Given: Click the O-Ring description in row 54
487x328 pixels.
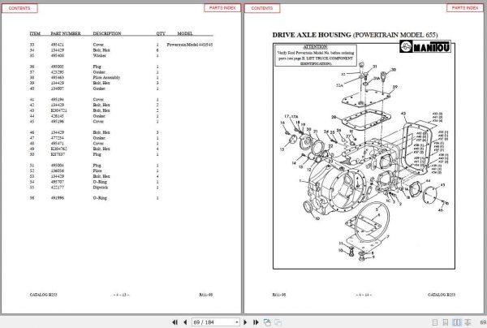Looking at the screenshot, I should [100, 182].
